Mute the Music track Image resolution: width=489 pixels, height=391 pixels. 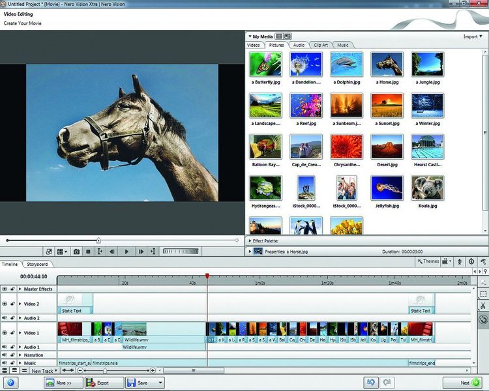click(x=5, y=363)
